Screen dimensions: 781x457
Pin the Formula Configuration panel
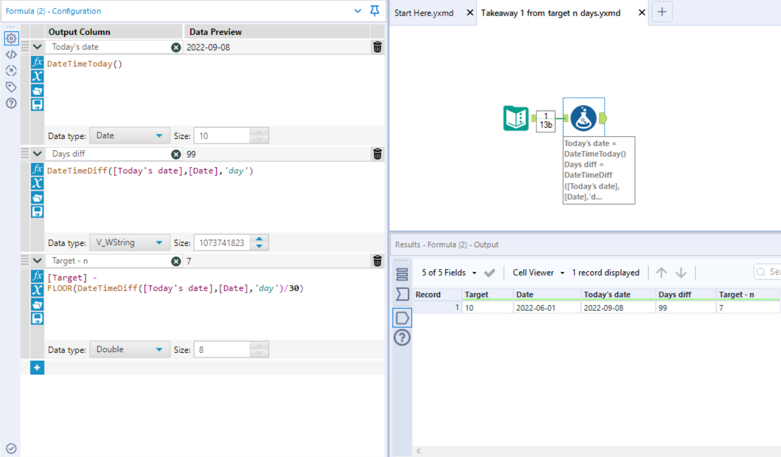tap(374, 11)
